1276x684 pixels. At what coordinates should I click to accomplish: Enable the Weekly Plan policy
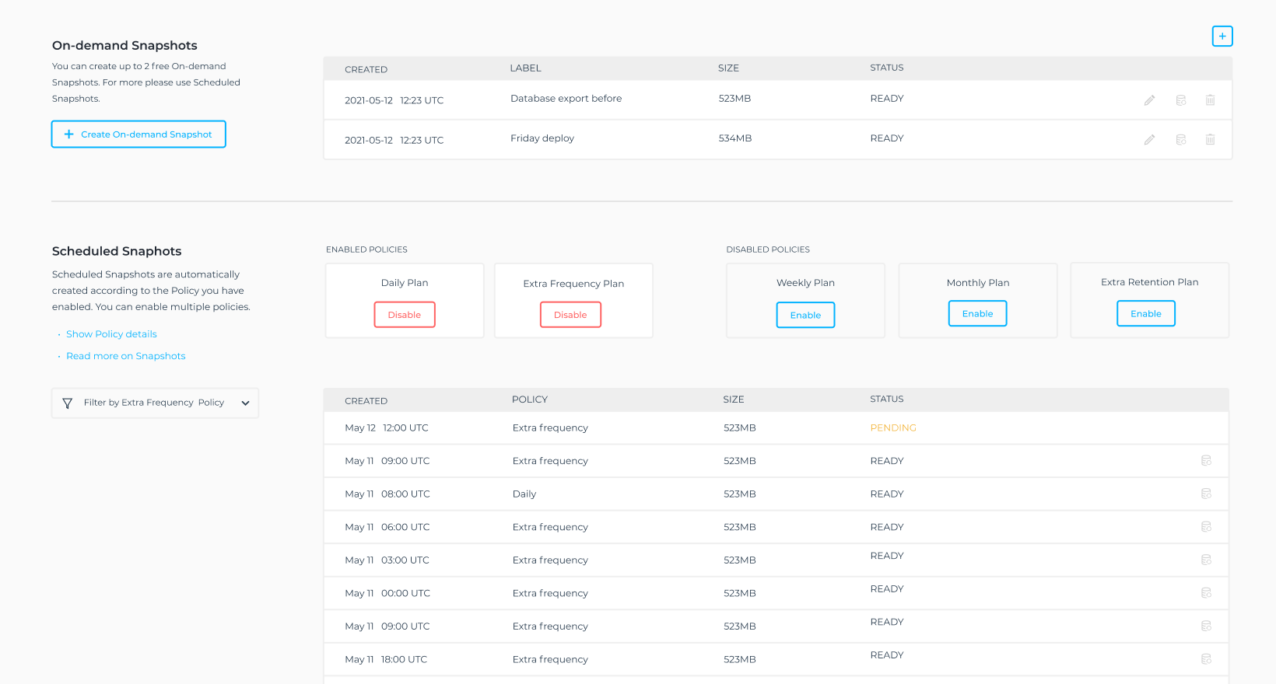tap(805, 315)
